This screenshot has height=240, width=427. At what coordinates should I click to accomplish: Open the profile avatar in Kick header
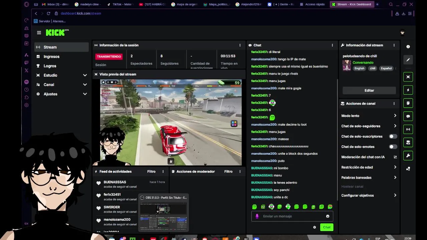click(402, 32)
